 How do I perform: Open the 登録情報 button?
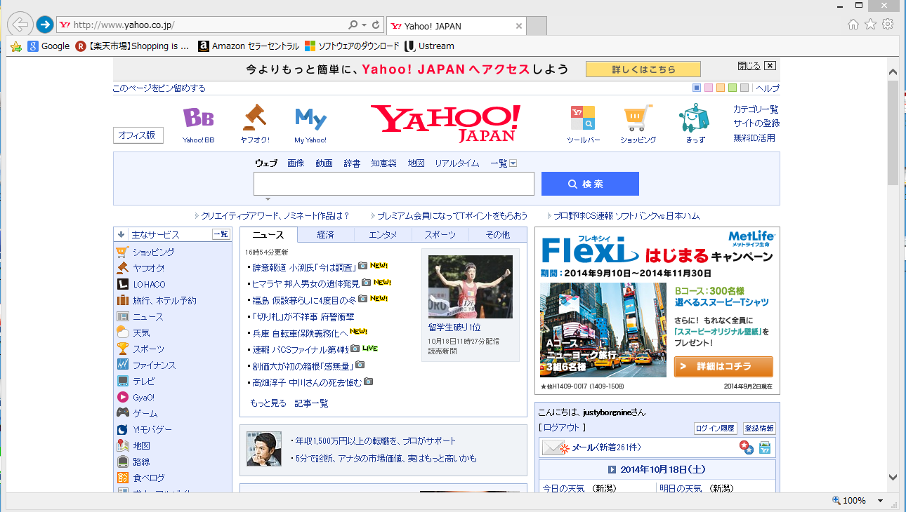pos(759,428)
